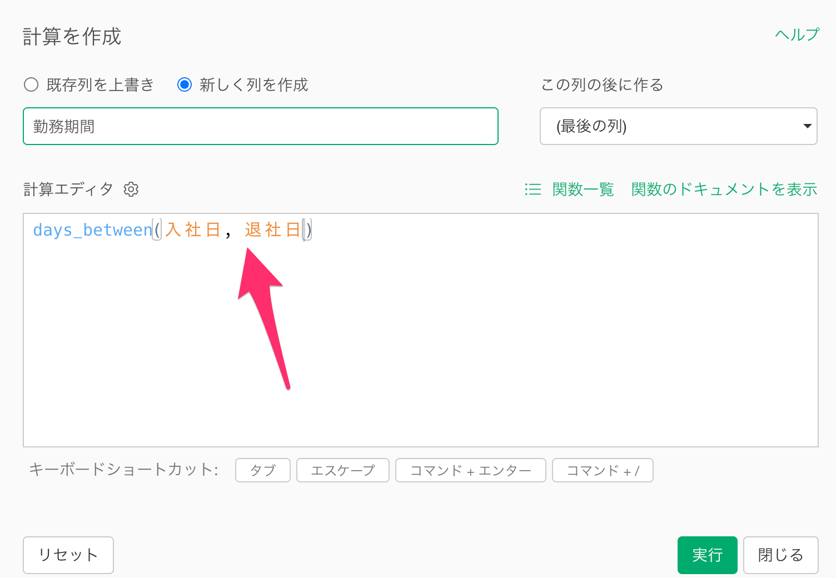Click the 閉じる close button
The height and width of the screenshot is (578, 836).
781,555
